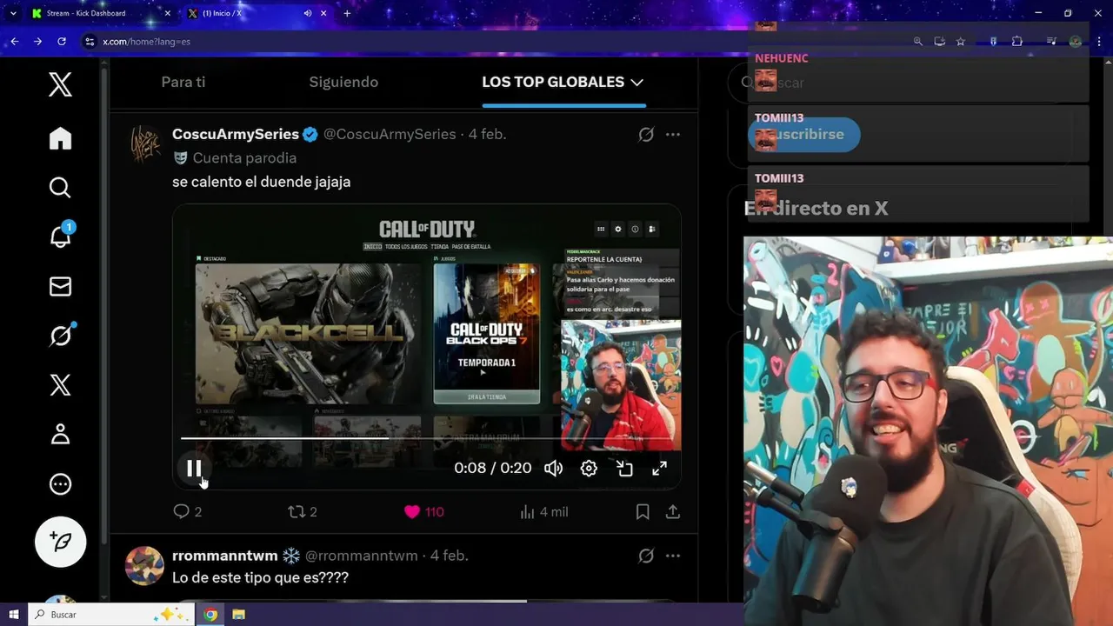Expand the Chrome tab search dropdown
Viewport: 1113px width, 626px height.
(13, 13)
